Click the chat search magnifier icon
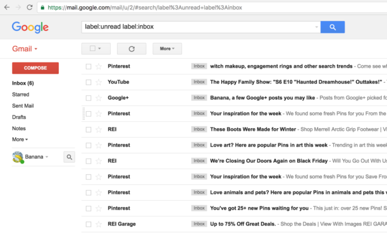 click(x=70, y=157)
